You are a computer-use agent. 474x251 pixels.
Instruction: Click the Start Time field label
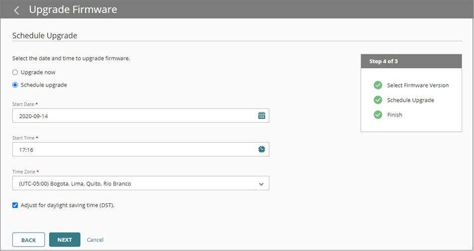click(x=25, y=138)
